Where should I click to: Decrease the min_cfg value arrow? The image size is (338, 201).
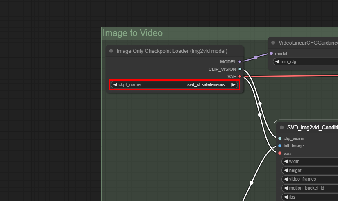coord(277,62)
